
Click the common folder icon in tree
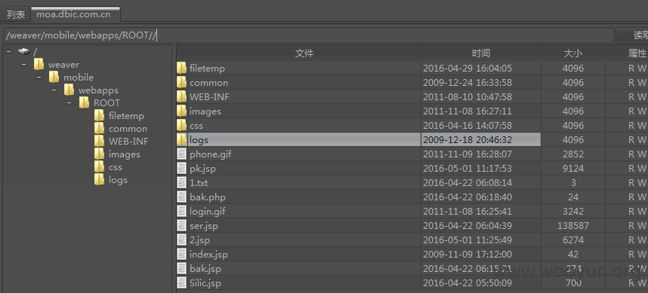99,129
